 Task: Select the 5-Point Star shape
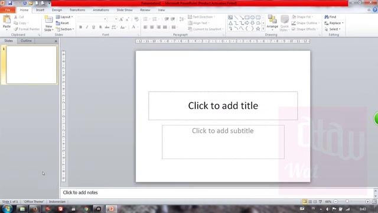[x=258, y=29]
